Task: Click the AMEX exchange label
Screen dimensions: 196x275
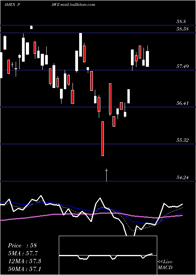Action: (10, 5)
